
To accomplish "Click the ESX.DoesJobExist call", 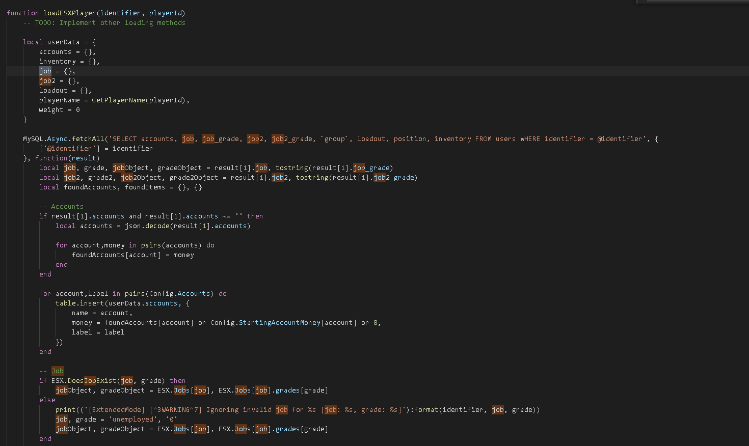I will click(84, 380).
